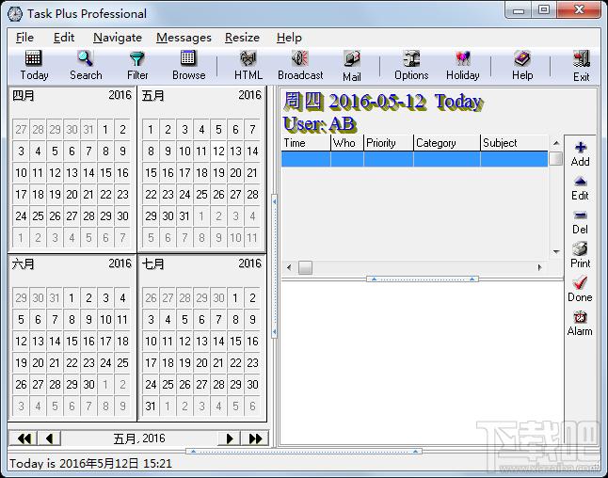Screen dimensions: 608x478
Task: Click the 五月, 2016 month label
Action: tap(139, 438)
